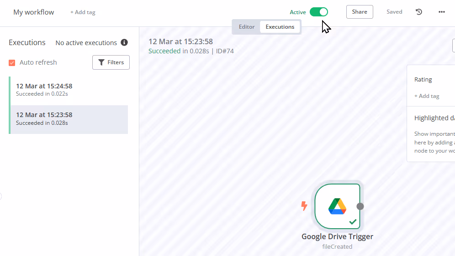Switch to the Editor tab
455x256 pixels.
coord(247,27)
